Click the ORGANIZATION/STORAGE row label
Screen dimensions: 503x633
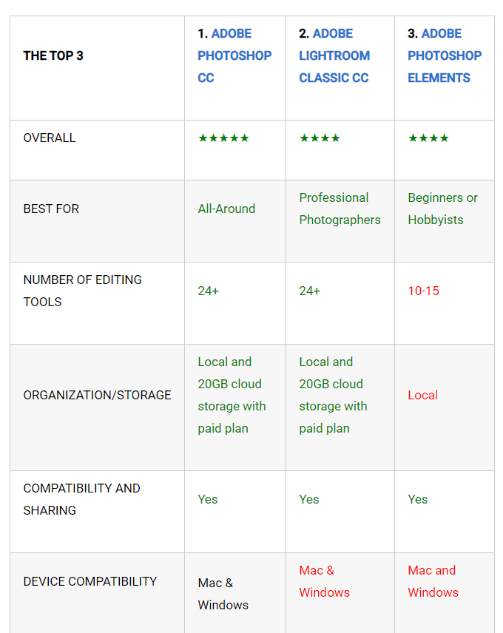(x=98, y=395)
